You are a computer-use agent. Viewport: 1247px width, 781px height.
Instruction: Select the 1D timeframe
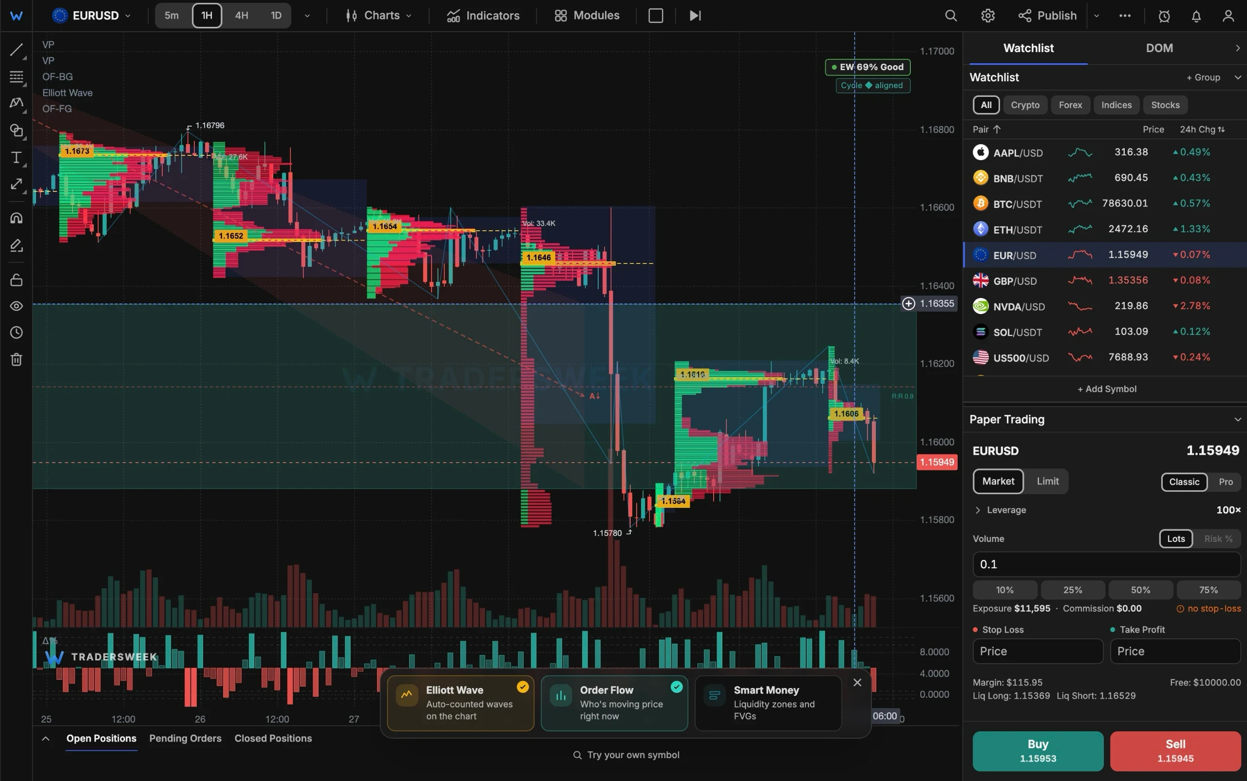coord(276,16)
